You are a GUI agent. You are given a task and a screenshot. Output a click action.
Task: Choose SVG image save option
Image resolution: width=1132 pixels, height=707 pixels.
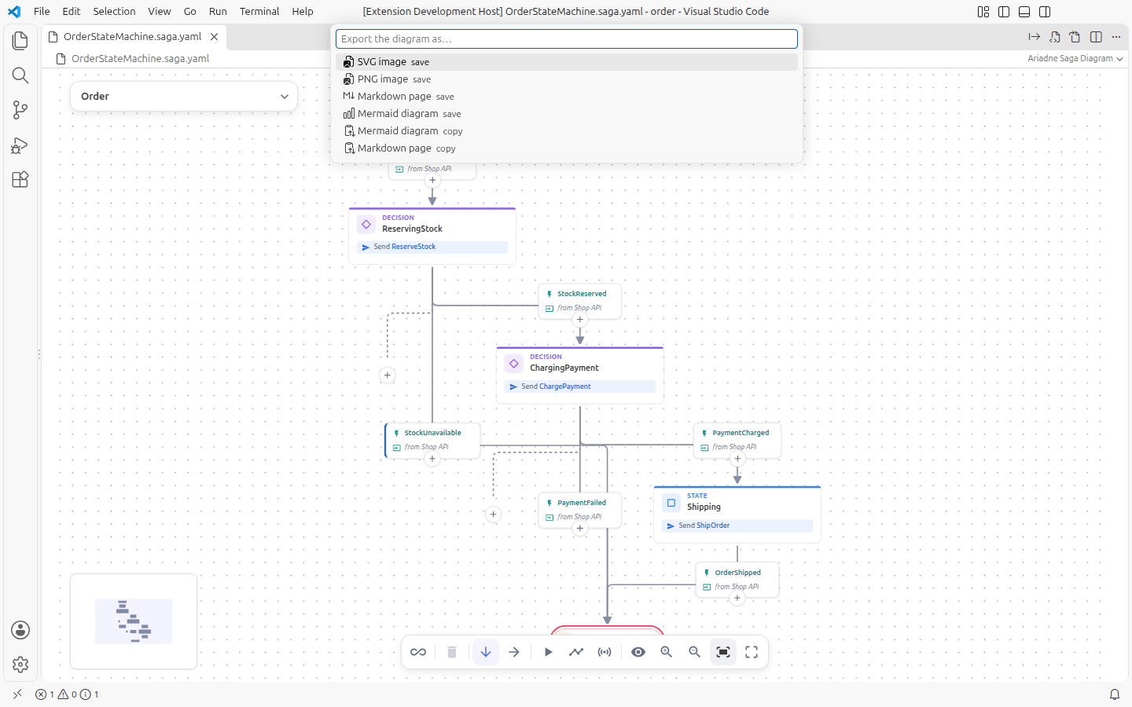(x=567, y=62)
